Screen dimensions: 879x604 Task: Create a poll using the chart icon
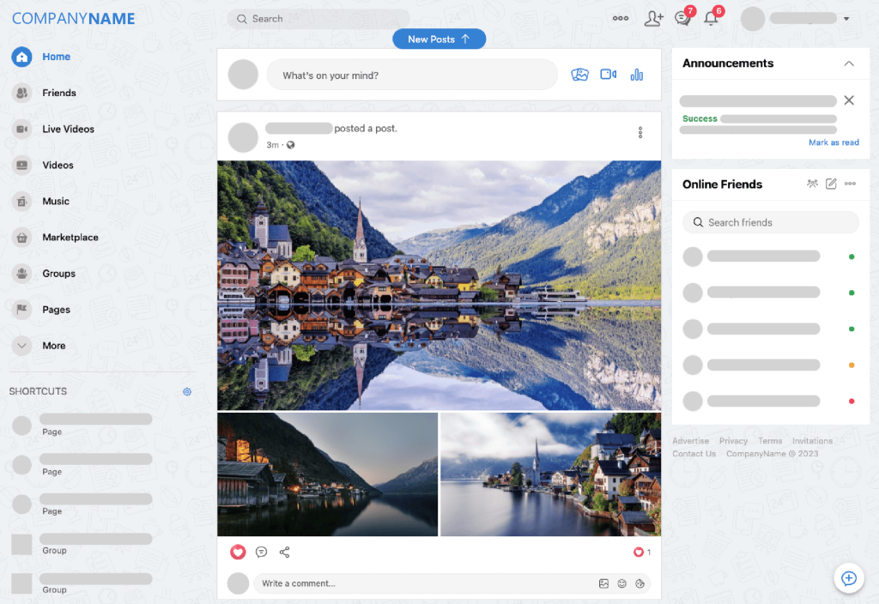click(636, 75)
